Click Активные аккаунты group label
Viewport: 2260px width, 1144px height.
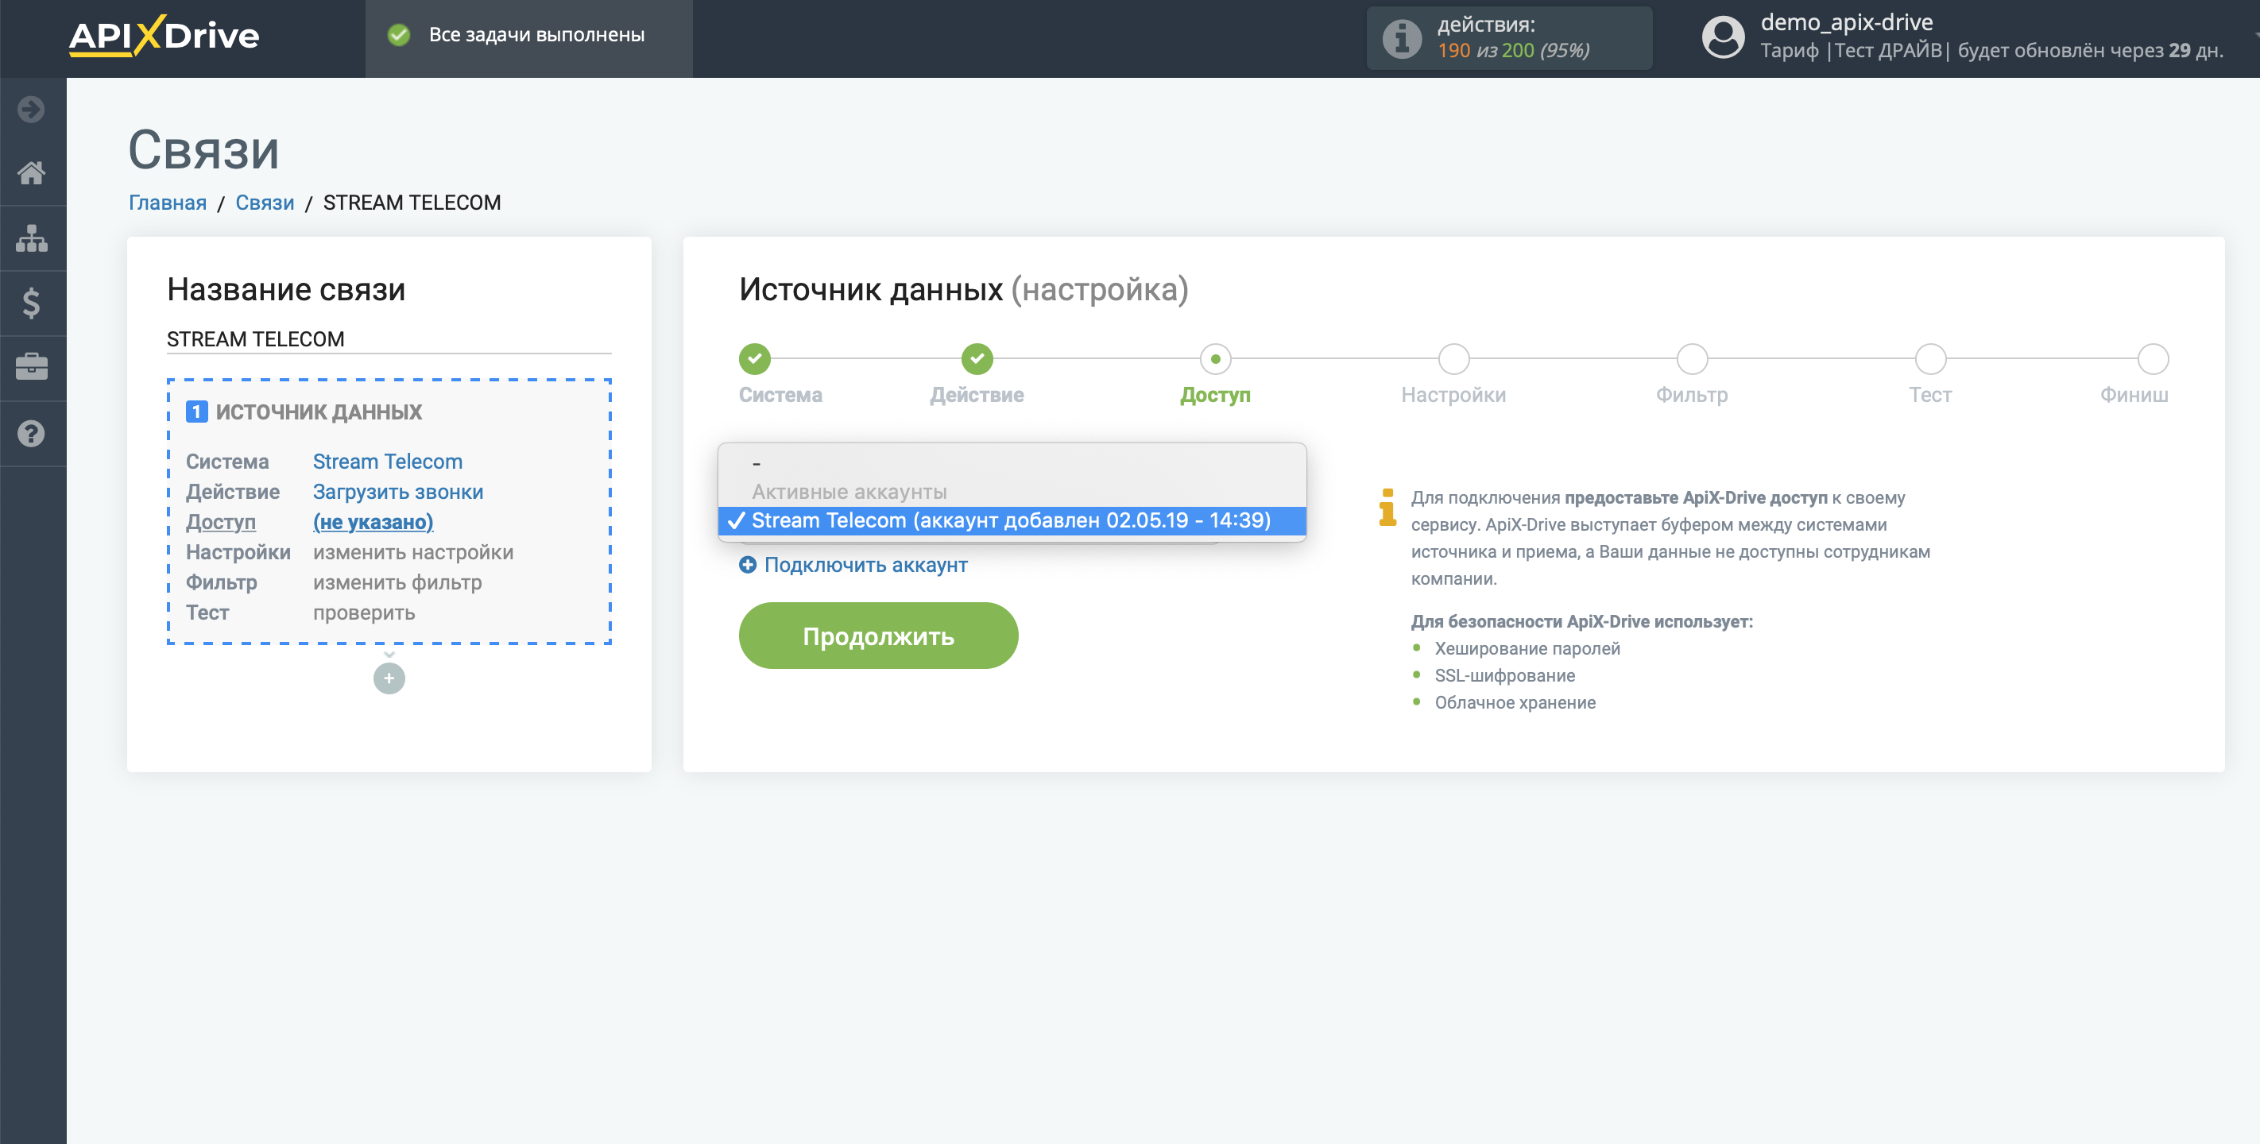tap(849, 493)
